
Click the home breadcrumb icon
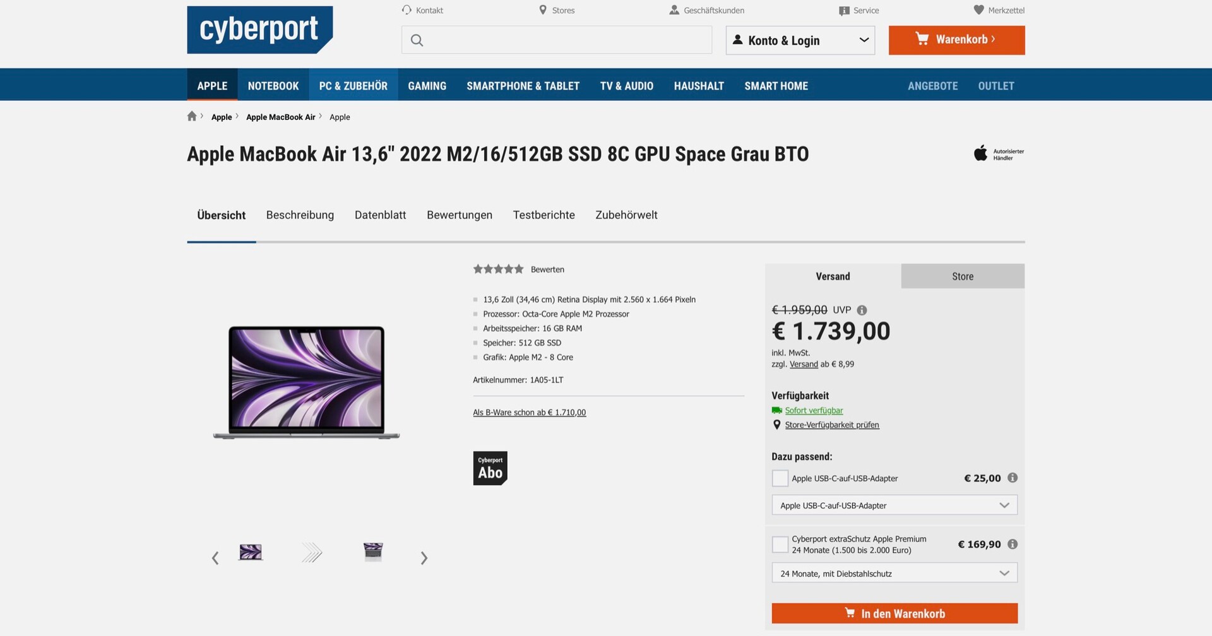[192, 116]
